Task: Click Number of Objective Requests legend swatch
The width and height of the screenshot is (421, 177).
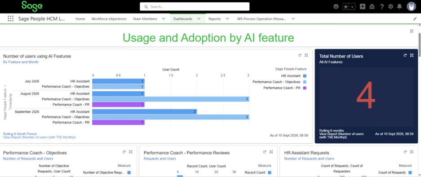Action: coord(129,173)
